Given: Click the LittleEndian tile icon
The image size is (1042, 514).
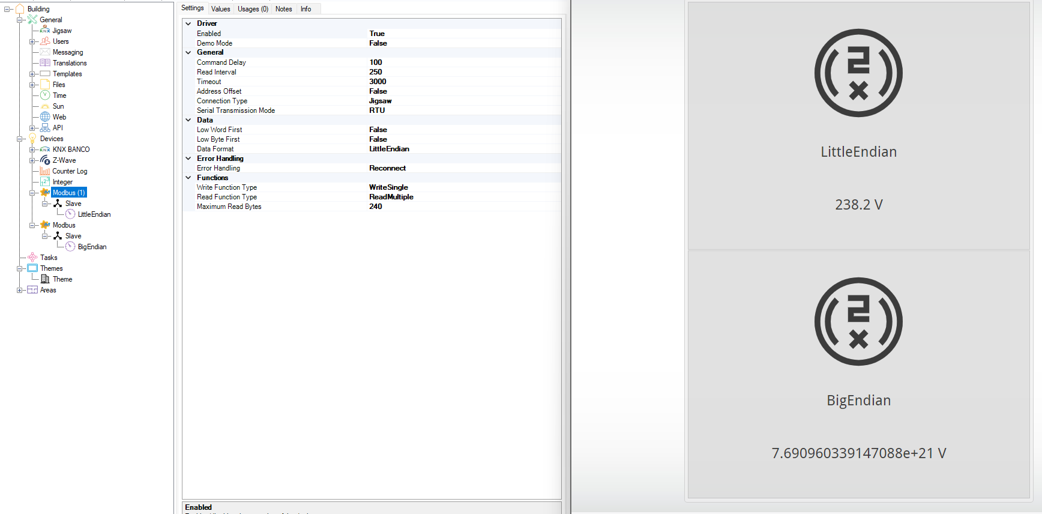Looking at the screenshot, I should pos(858,73).
